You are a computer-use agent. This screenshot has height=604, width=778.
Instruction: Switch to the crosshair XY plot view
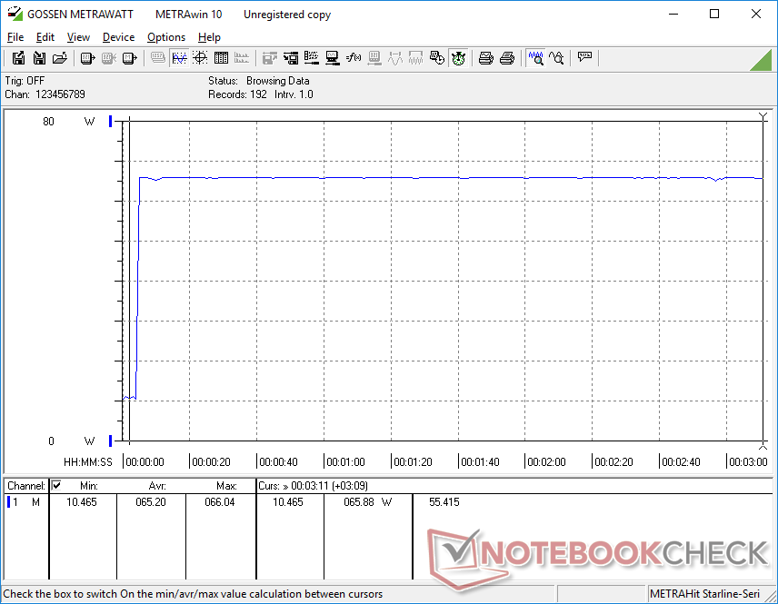click(x=199, y=58)
